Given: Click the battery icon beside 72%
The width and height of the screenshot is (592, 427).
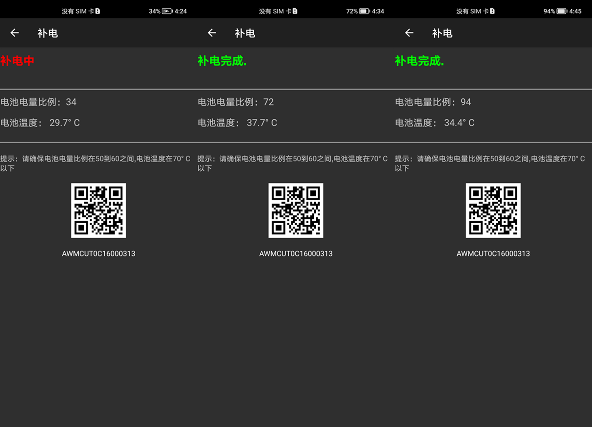Looking at the screenshot, I should point(365,11).
